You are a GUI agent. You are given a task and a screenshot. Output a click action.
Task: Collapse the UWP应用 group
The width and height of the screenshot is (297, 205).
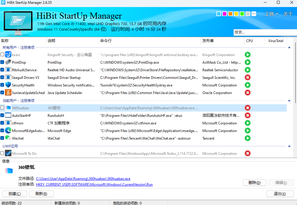tap(289, 146)
